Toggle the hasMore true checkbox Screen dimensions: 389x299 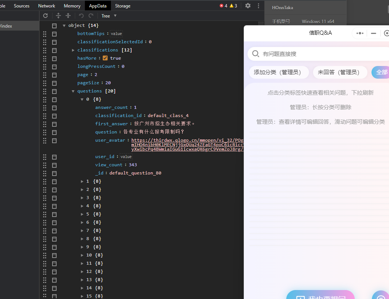[105, 58]
